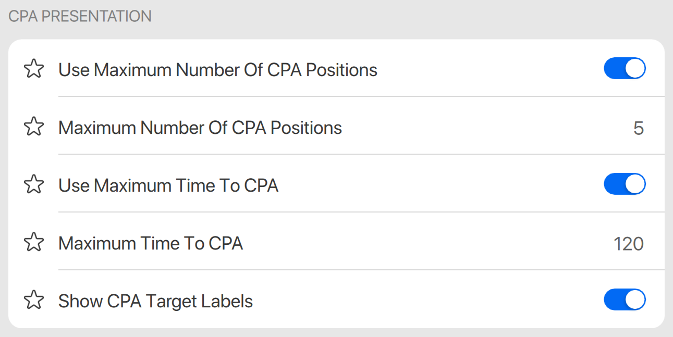Select the Use Maximum Number Of CPA Positions label

tap(217, 70)
